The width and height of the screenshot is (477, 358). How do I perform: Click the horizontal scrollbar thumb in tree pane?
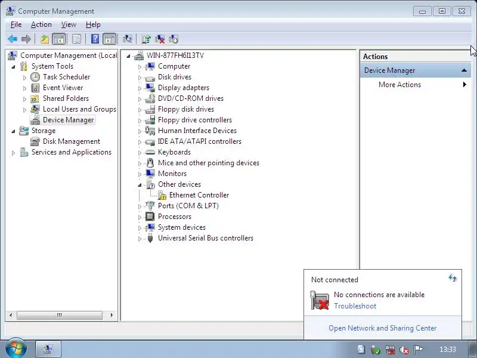point(60,315)
